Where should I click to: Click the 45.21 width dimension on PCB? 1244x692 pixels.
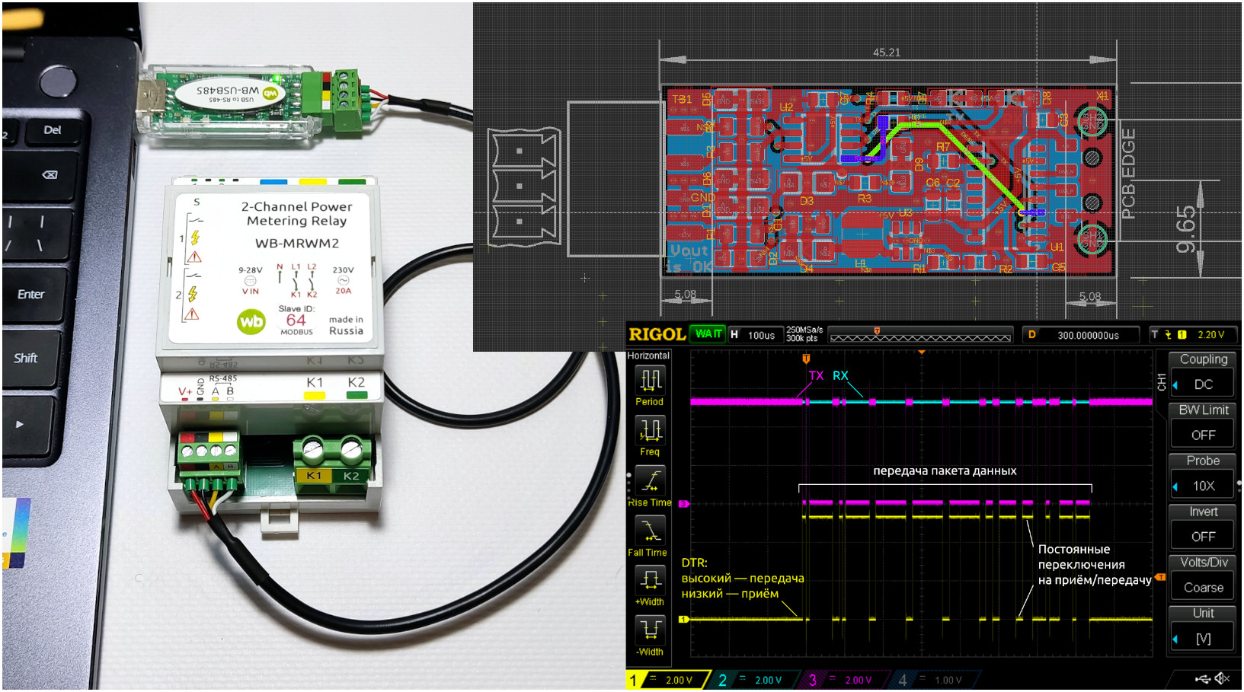click(887, 53)
